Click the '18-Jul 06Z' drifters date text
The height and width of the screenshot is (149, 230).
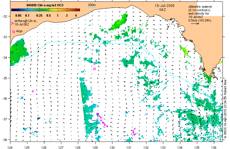22,24
